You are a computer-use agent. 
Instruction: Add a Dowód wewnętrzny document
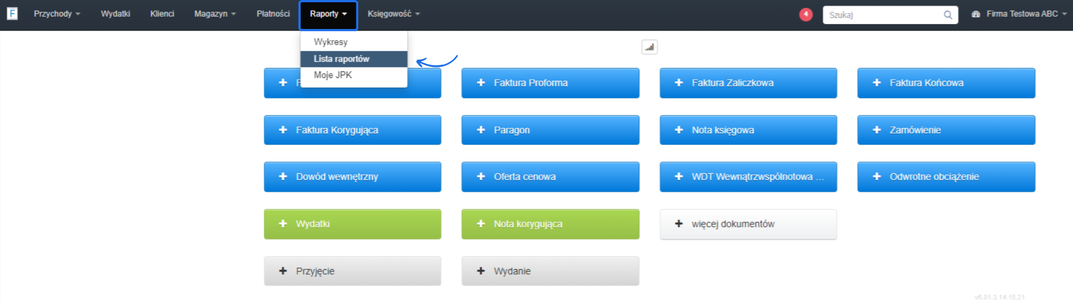(x=353, y=177)
